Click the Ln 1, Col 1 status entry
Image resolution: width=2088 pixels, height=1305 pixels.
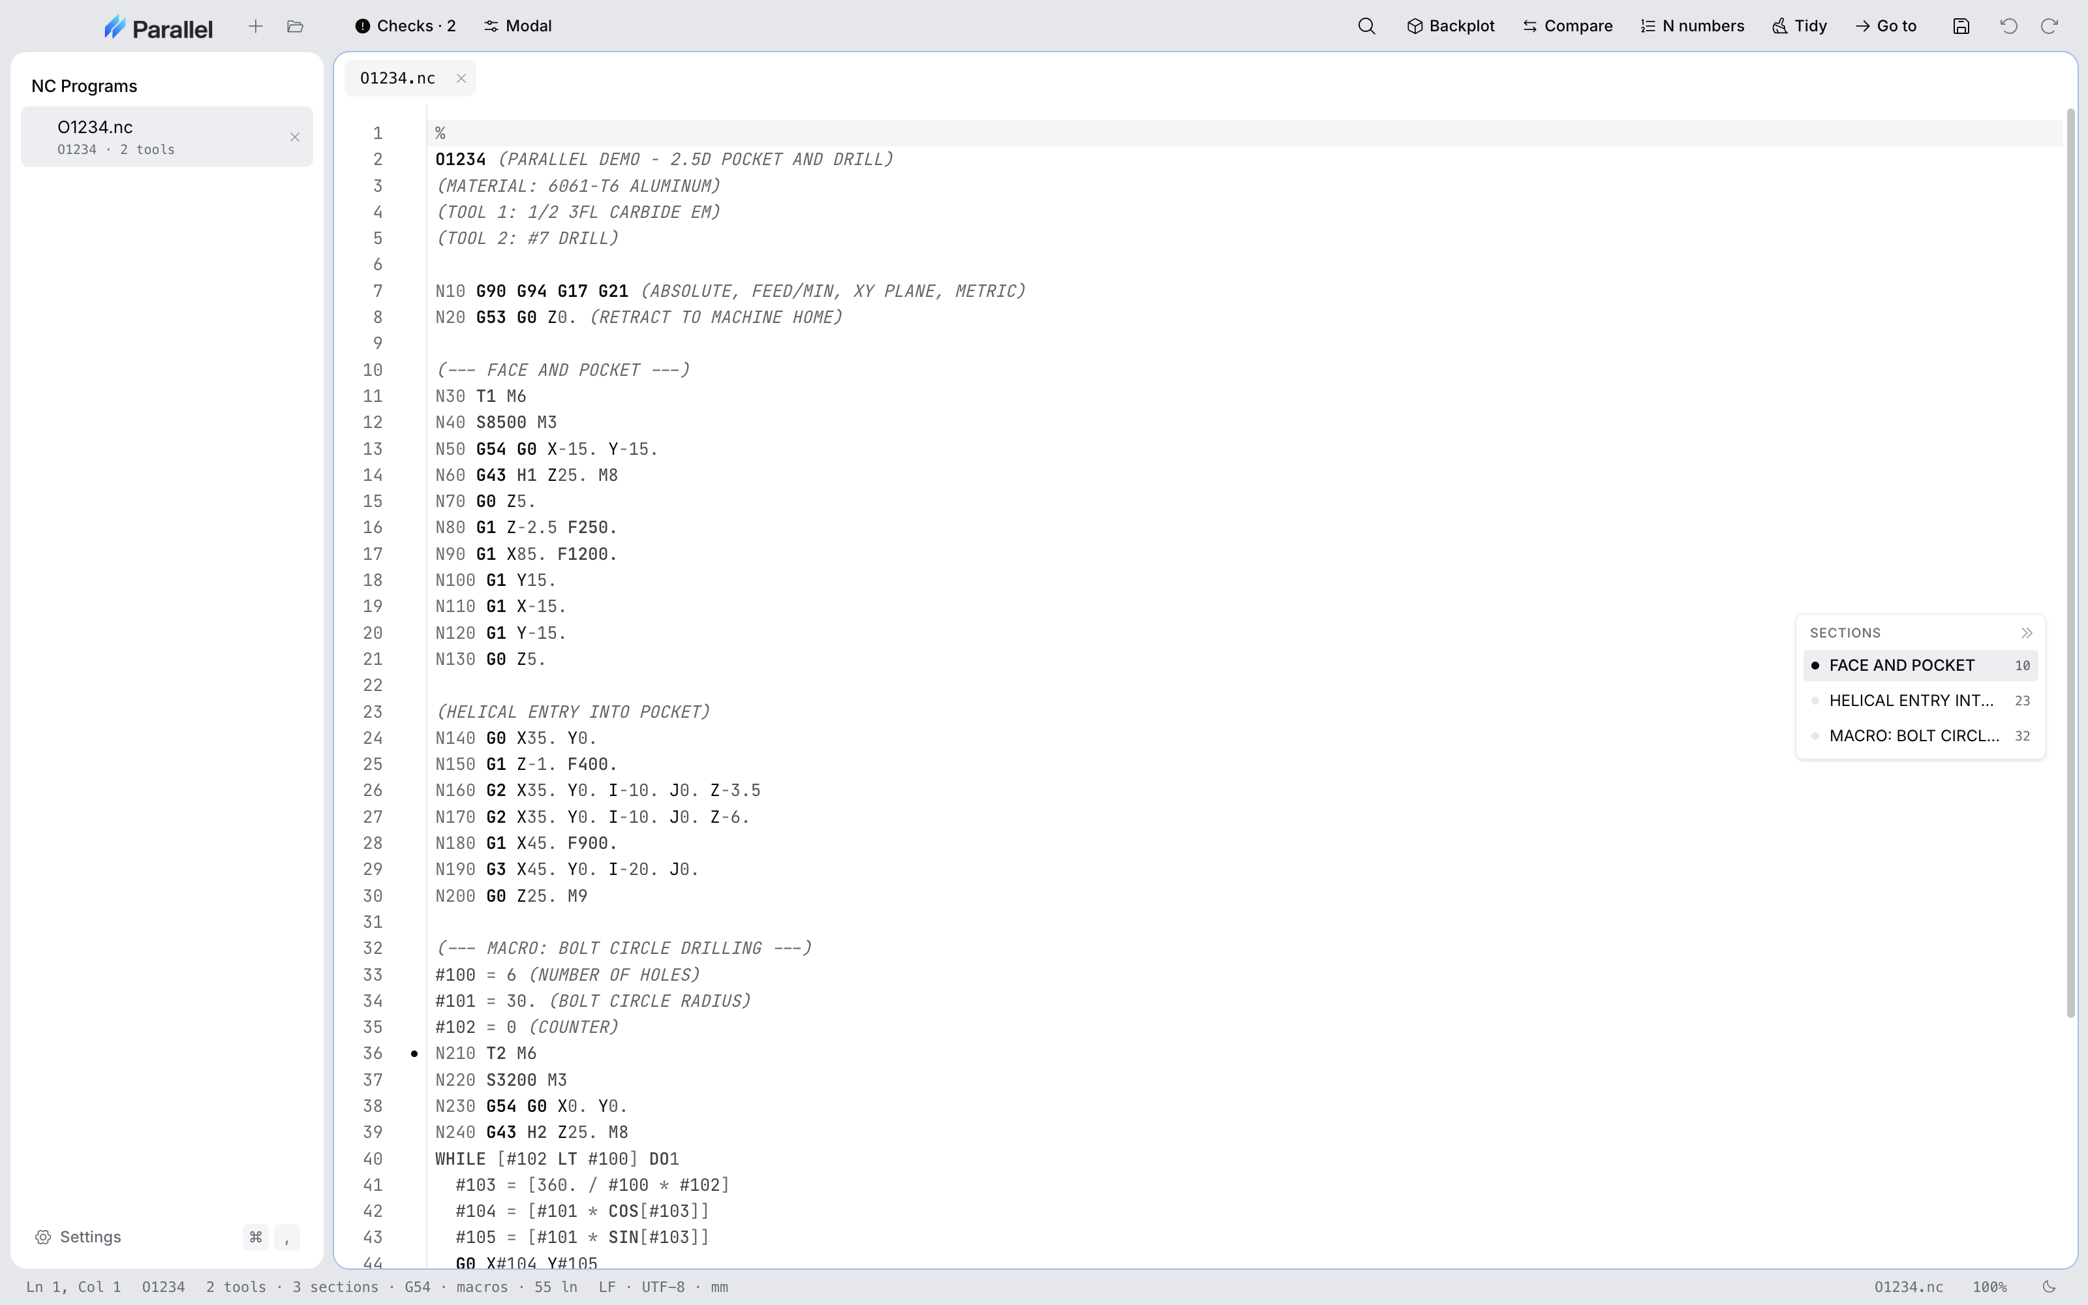click(73, 1287)
